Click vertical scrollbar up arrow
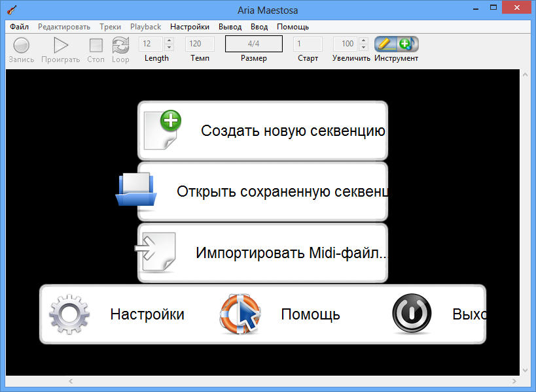 (x=525, y=74)
